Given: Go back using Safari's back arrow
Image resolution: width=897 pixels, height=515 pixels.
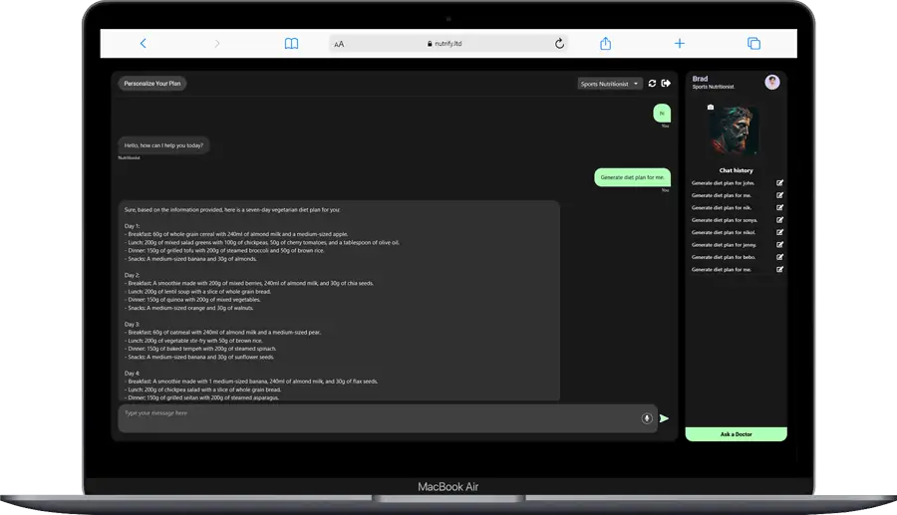Looking at the screenshot, I should [144, 44].
